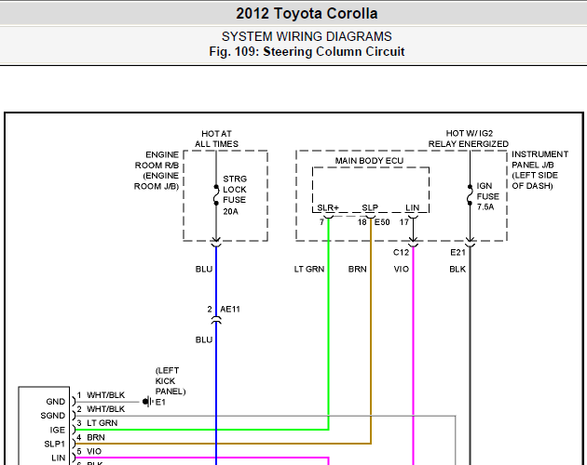Click the 'HOT AT ALL TIMES' label

tap(216, 139)
